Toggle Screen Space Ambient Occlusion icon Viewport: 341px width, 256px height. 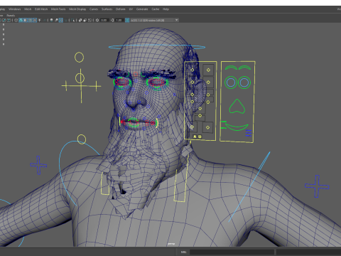(51, 20)
